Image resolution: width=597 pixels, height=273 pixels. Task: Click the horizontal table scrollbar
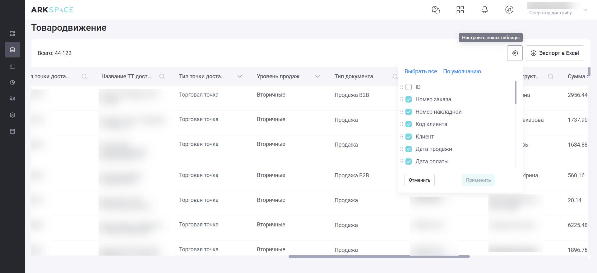tap(379, 257)
